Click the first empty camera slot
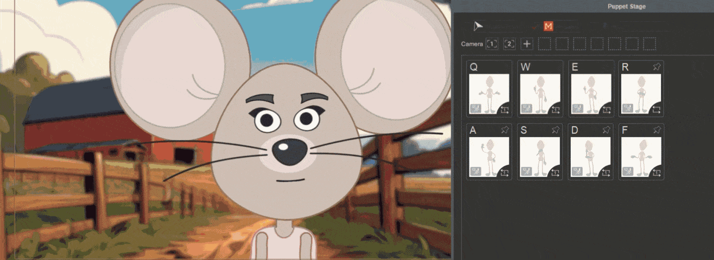Viewport: 714px width, 260px height. (544, 44)
